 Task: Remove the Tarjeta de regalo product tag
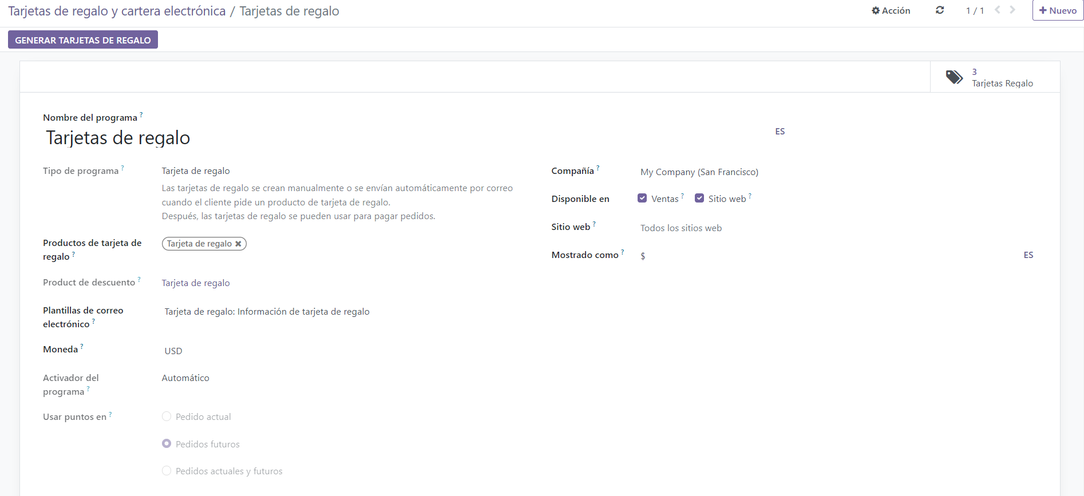coord(239,244)
